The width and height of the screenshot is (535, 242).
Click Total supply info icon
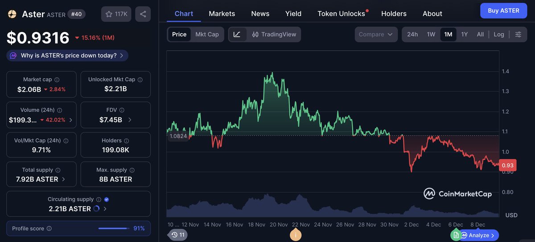58,170
